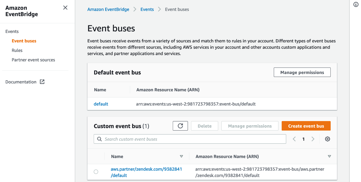Click the info icon in top right
Image resolution: width=361 pixels, height=182 pixels.
(356, 4)
